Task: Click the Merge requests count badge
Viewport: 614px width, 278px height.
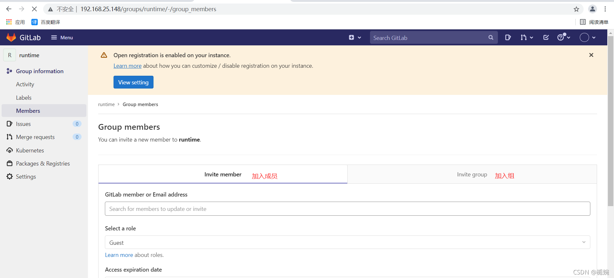Action: click(x=77, y=137)
